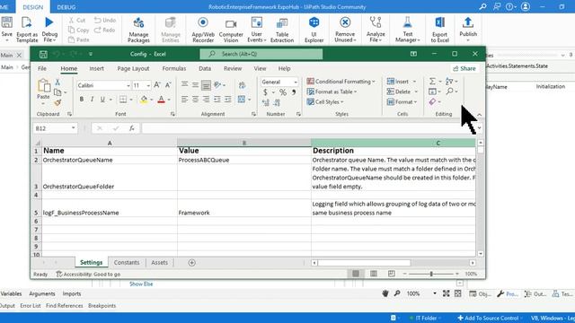The image size is (575, 323).
Task: Click the Excel formula bar input
Action: click(308, 128)
